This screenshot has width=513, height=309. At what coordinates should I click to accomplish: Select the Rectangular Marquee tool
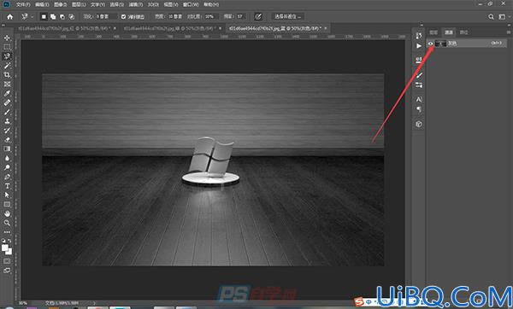point(7,47)
